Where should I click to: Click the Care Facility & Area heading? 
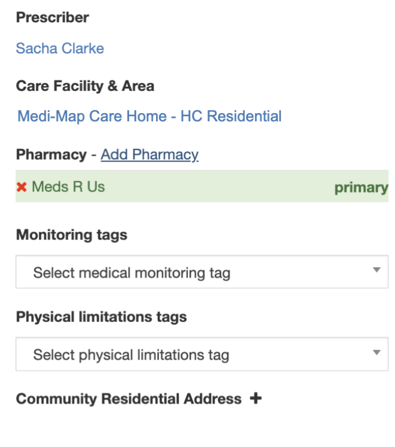(85, 86)
